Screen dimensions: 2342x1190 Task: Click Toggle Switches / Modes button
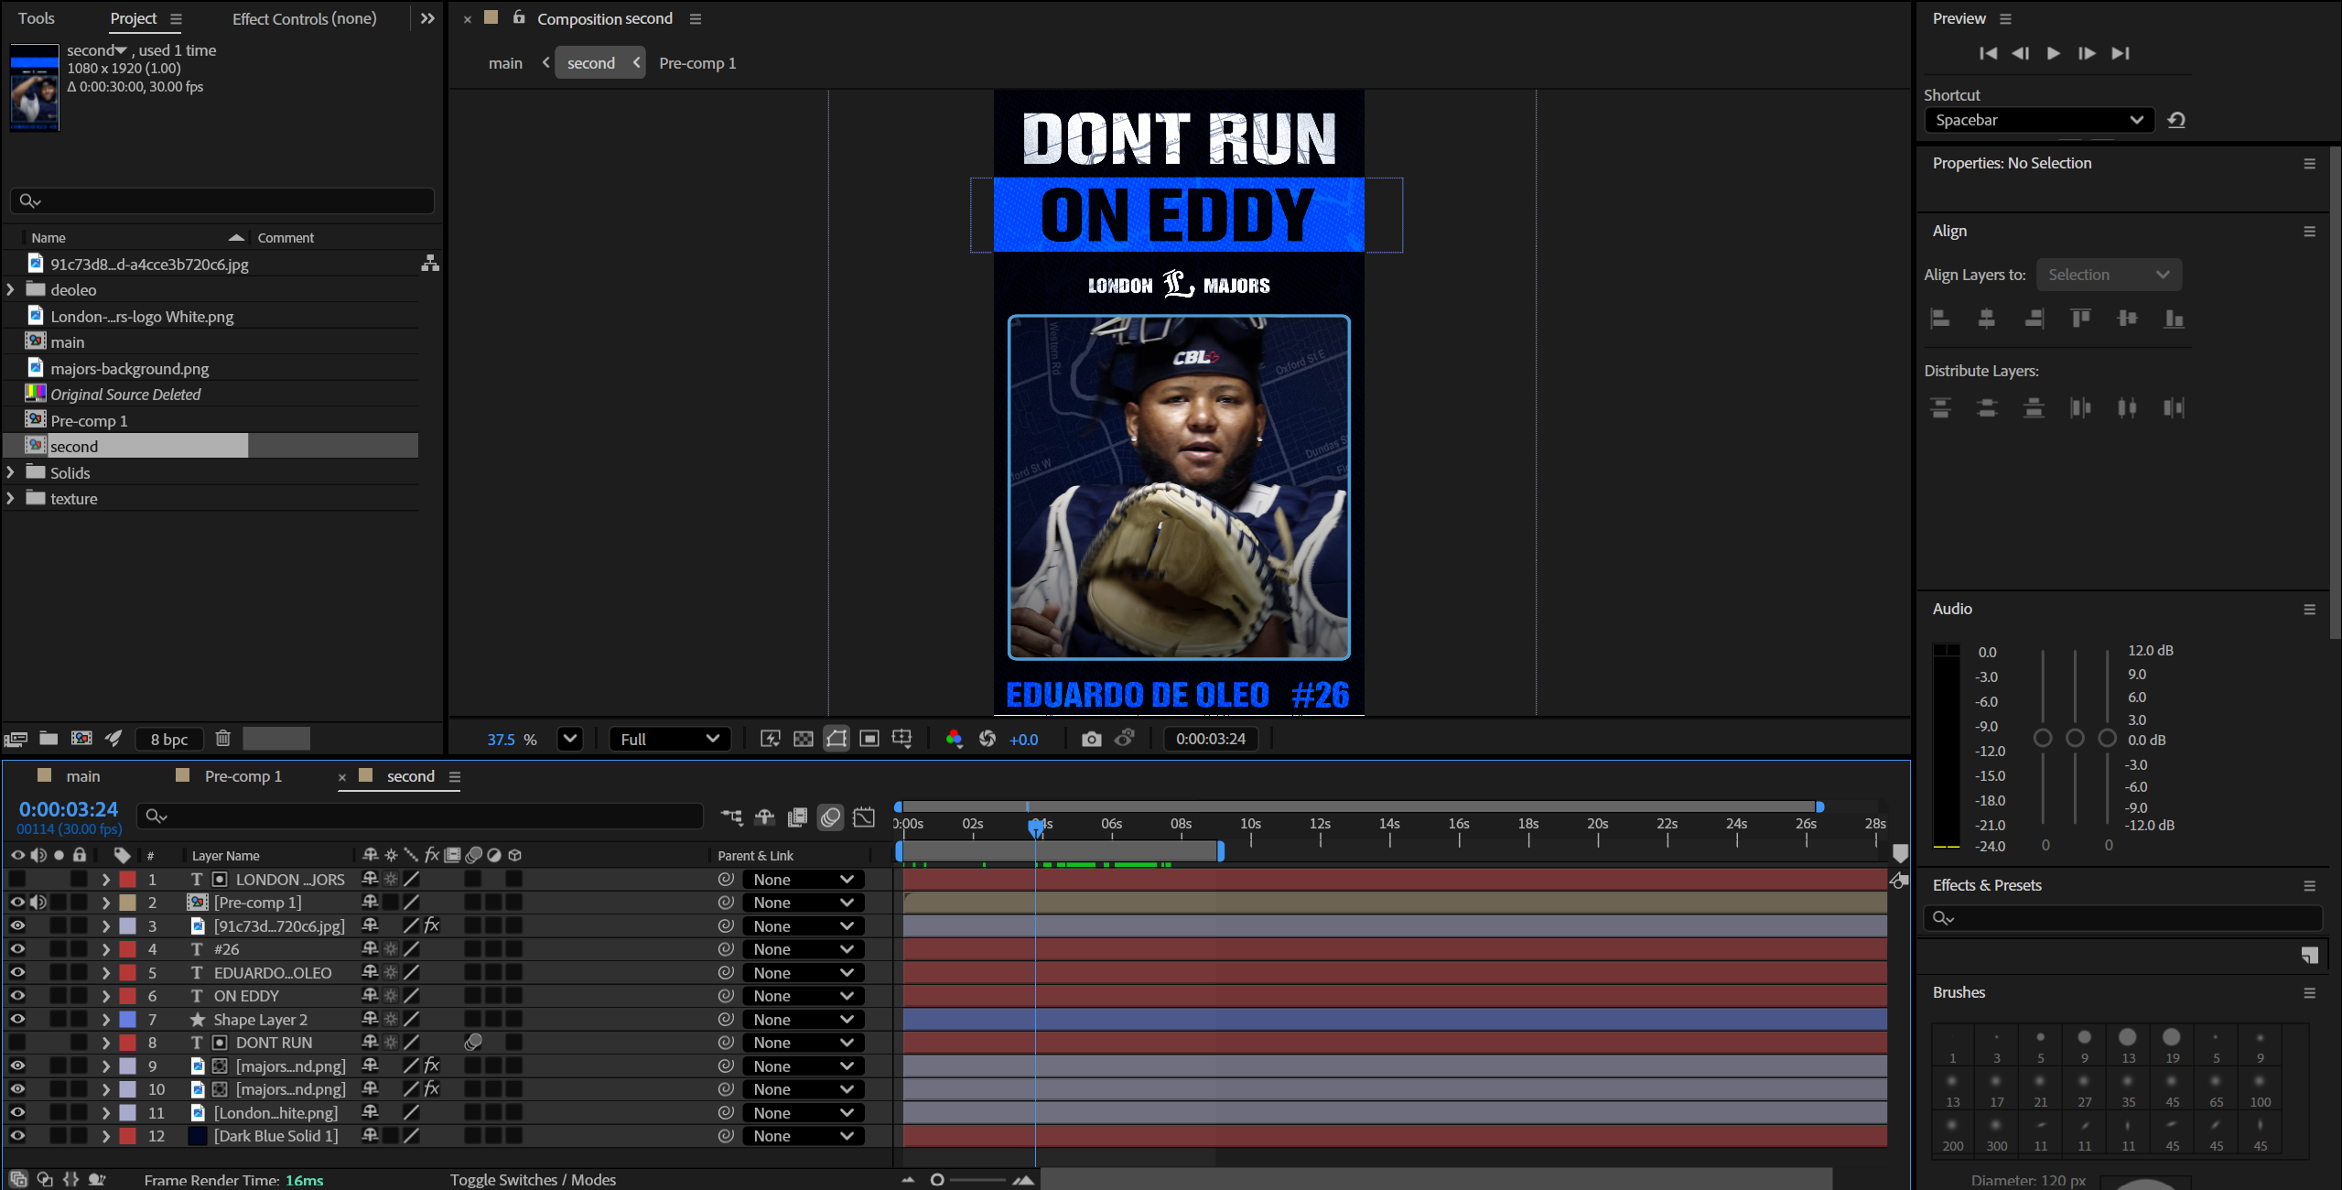click(533, 1179)
